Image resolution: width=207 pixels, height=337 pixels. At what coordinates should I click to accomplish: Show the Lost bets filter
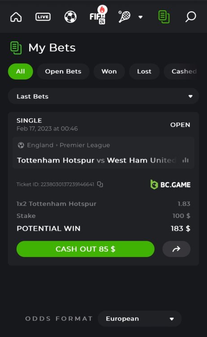(144, 71)
